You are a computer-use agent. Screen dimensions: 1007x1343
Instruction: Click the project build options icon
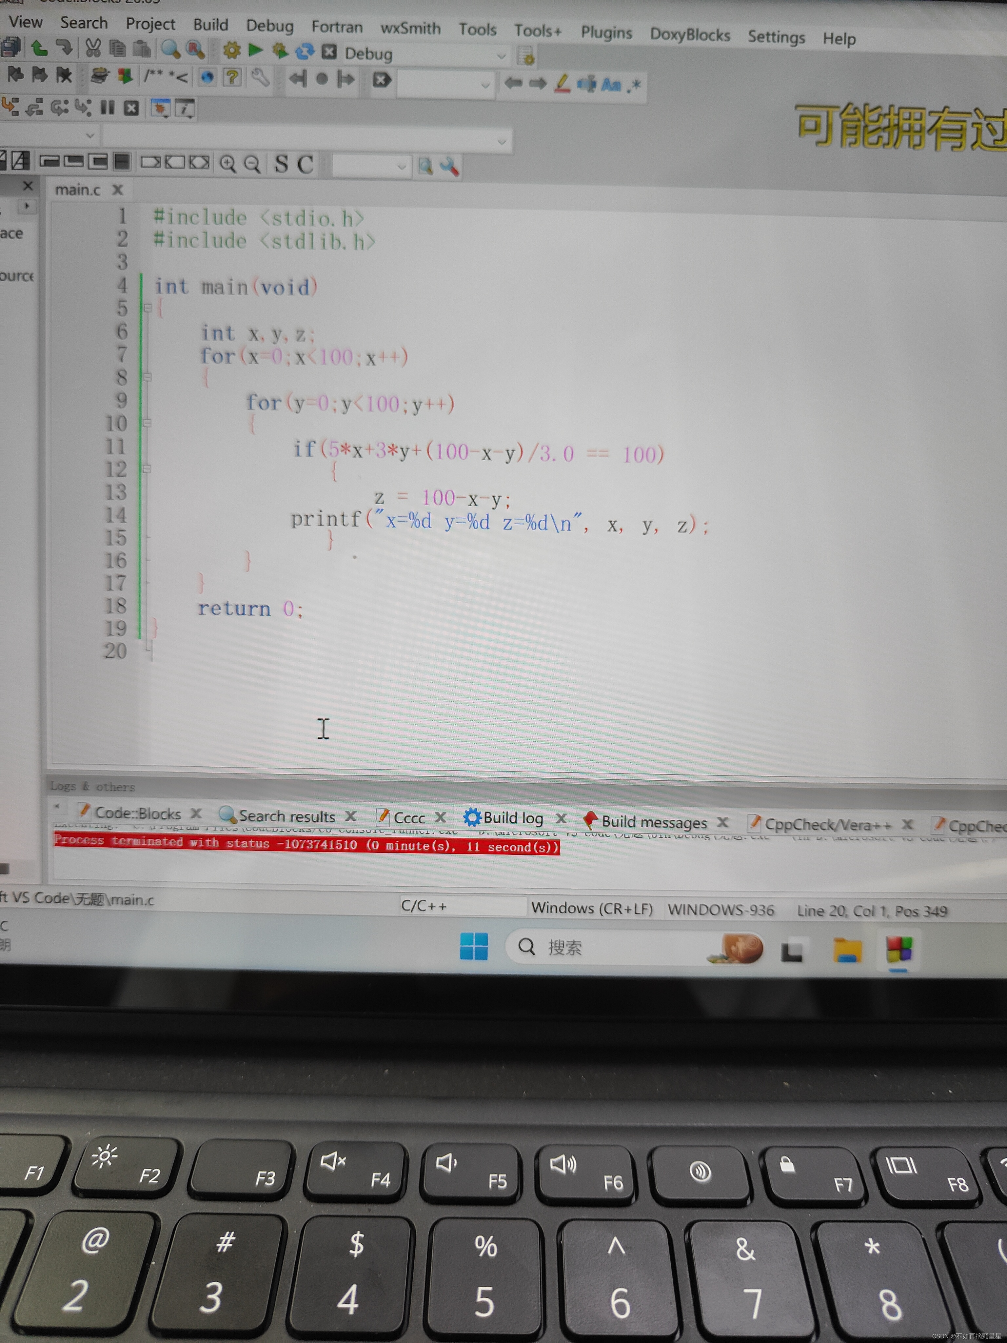click(526, 56)
